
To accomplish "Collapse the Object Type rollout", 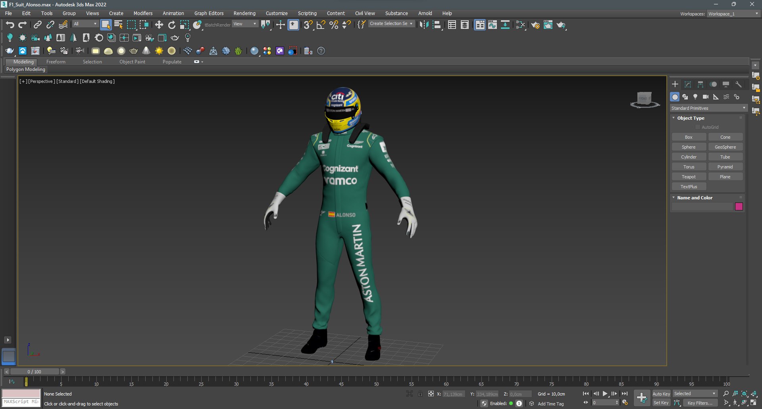I will 691,118.
